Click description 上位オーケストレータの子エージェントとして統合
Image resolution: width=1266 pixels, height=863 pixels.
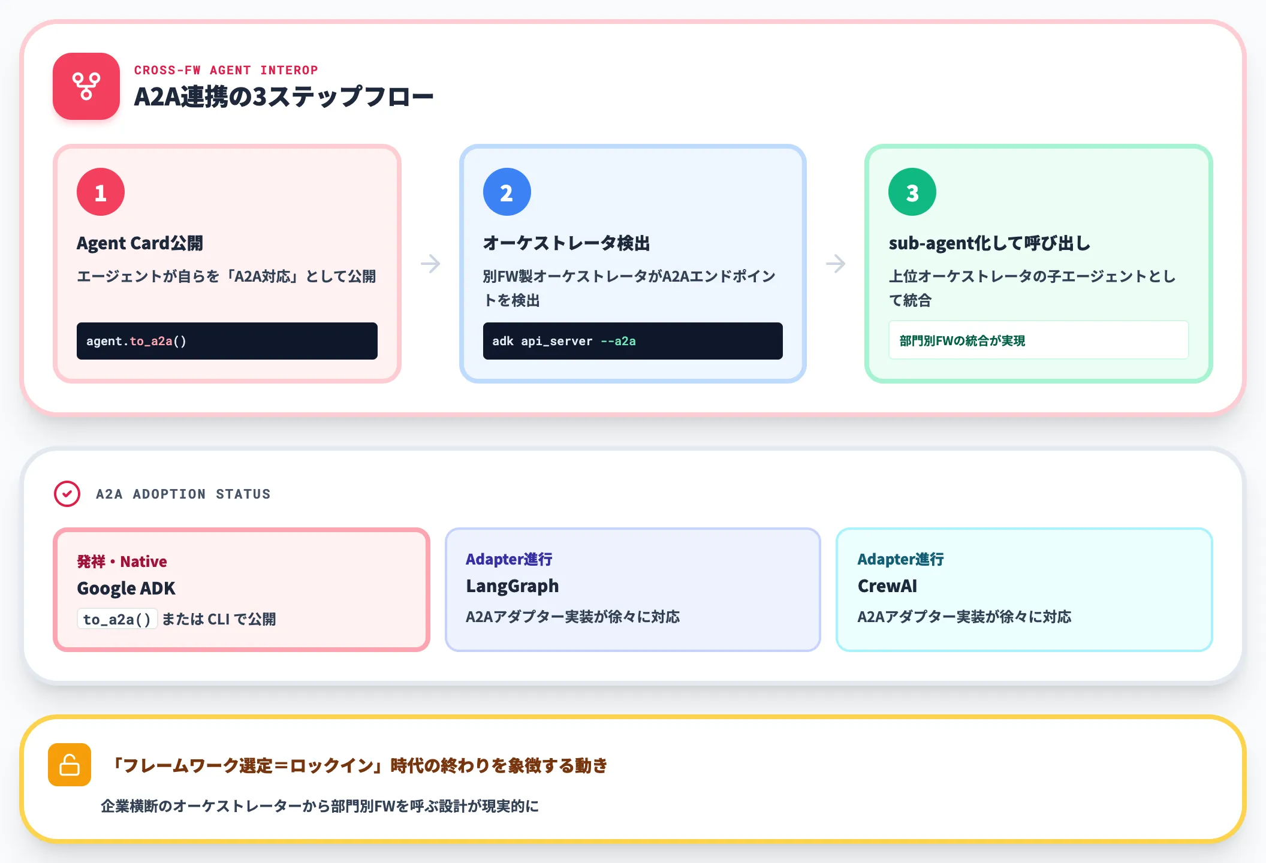1032,288
